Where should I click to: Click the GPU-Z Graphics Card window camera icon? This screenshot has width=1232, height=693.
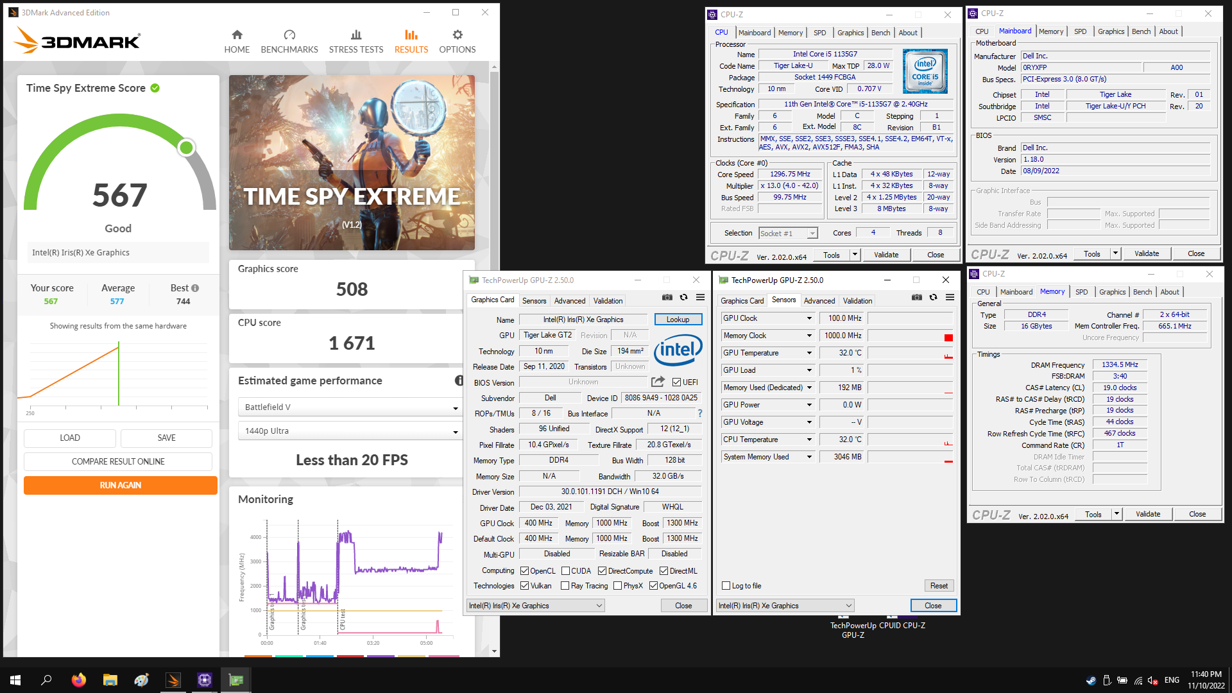tap(667, 297)
